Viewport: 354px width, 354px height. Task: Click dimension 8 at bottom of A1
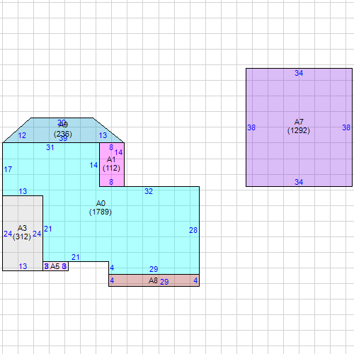click(x=111, y=182)
